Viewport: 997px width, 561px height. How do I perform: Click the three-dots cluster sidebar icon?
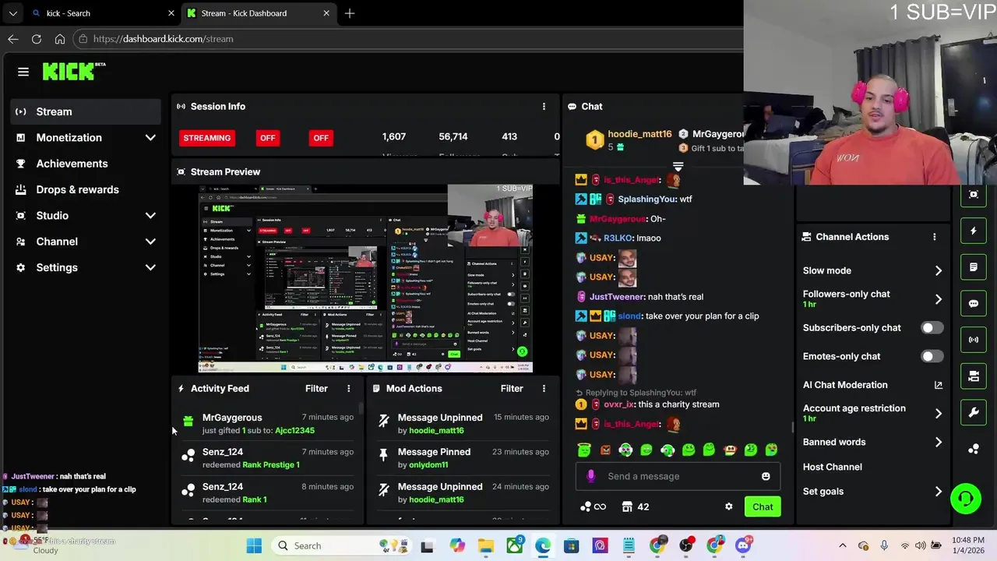click(974, 449)
